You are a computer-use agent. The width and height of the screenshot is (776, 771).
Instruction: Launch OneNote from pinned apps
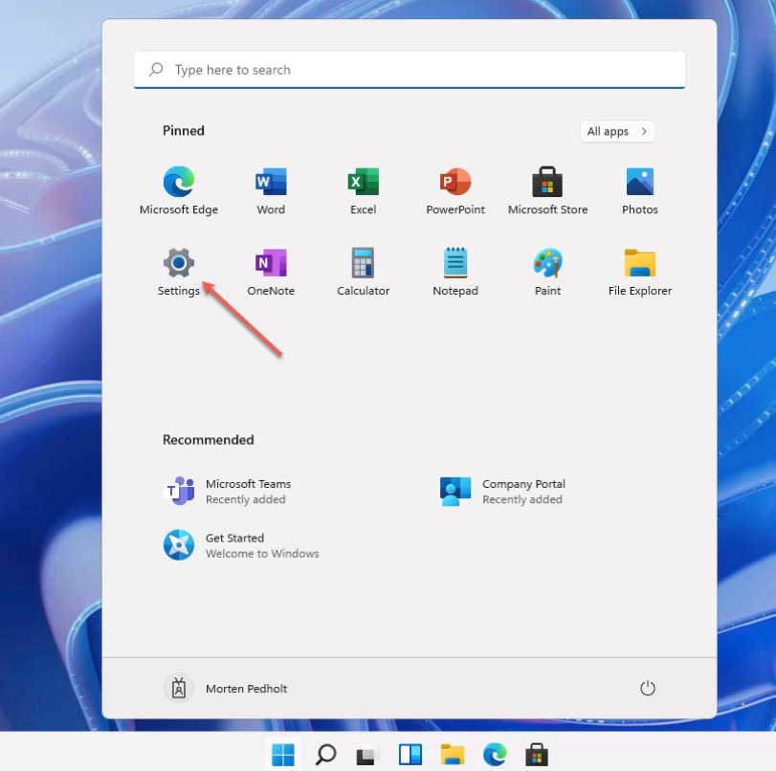271,272
